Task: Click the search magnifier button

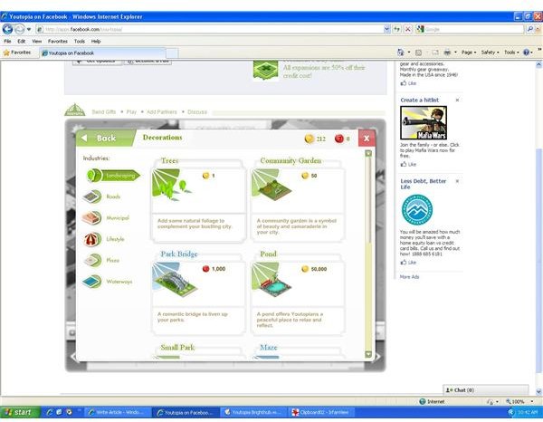Action: [530, 30]
